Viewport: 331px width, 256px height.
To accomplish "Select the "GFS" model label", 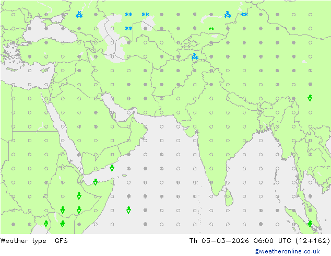I will pos(61,240).
